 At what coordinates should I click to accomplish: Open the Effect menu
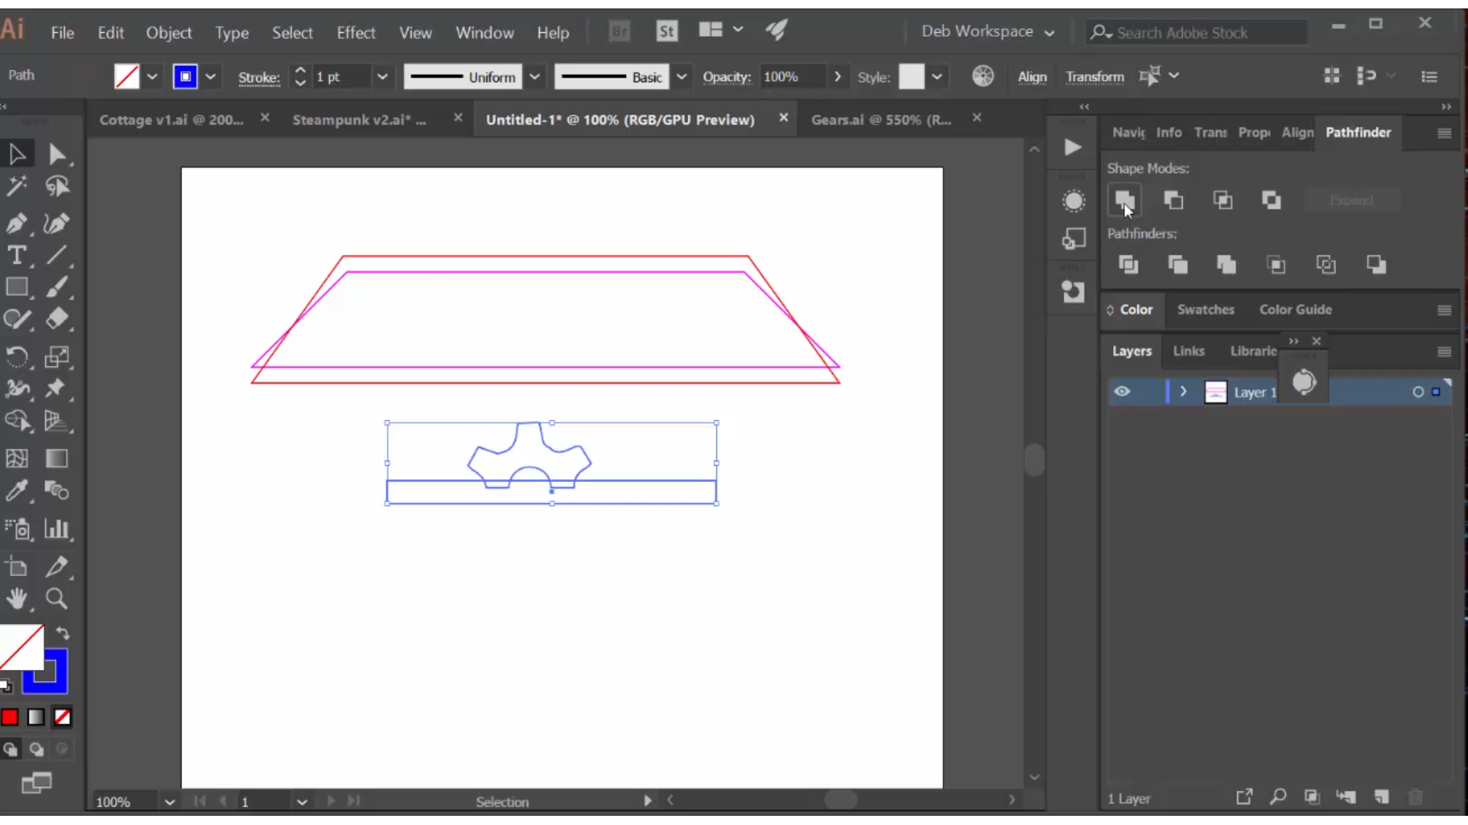tap(356, 32)
